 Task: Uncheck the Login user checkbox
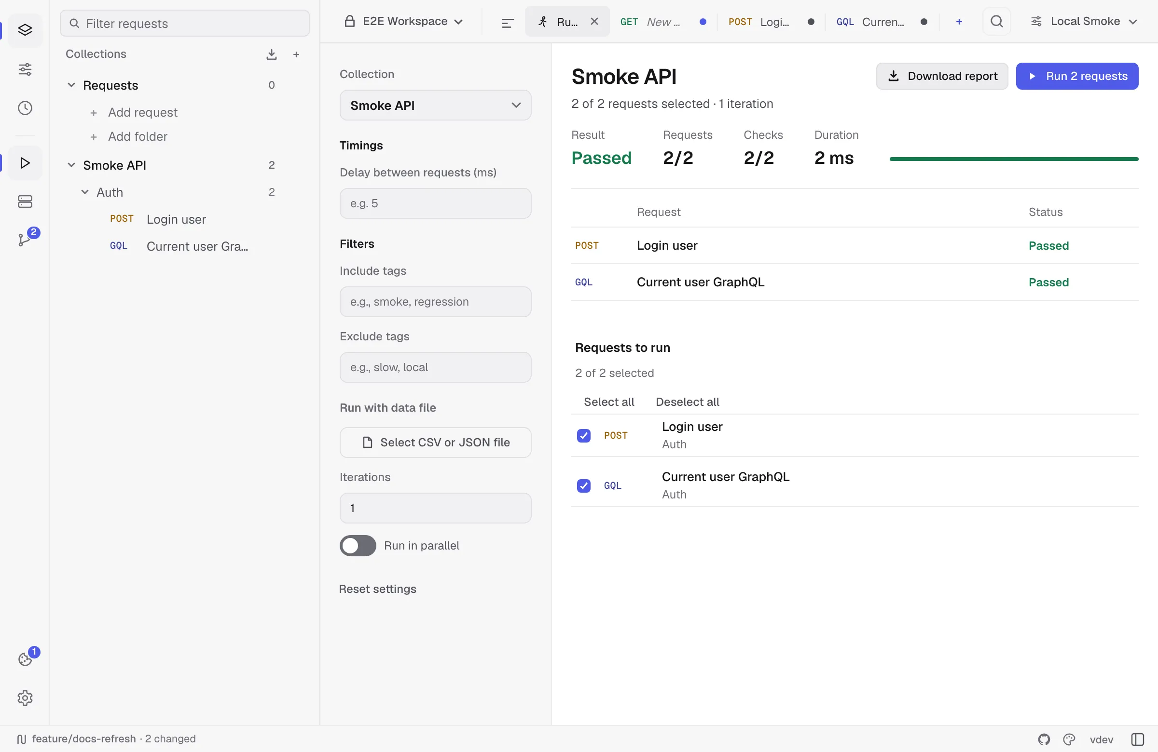(583, 436)
